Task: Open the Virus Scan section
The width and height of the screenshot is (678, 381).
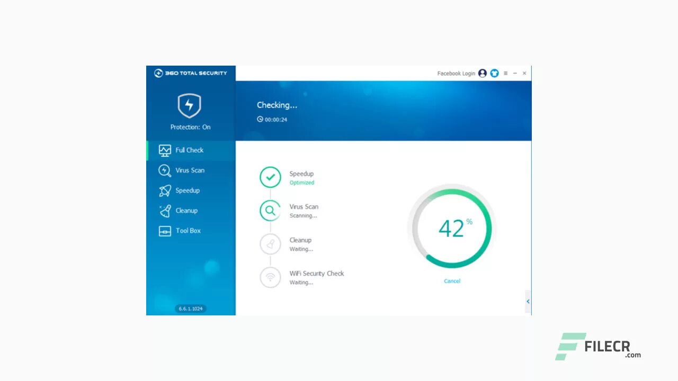Action: [191, 170]
